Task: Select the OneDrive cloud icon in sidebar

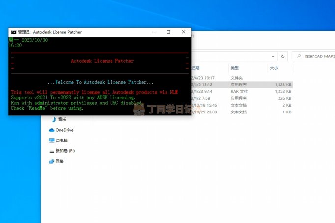Action: tap(52, 130)
